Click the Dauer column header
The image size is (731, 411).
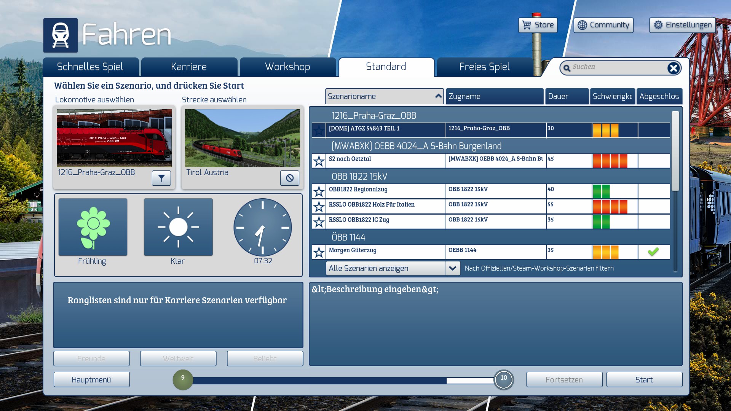point(567,96)
